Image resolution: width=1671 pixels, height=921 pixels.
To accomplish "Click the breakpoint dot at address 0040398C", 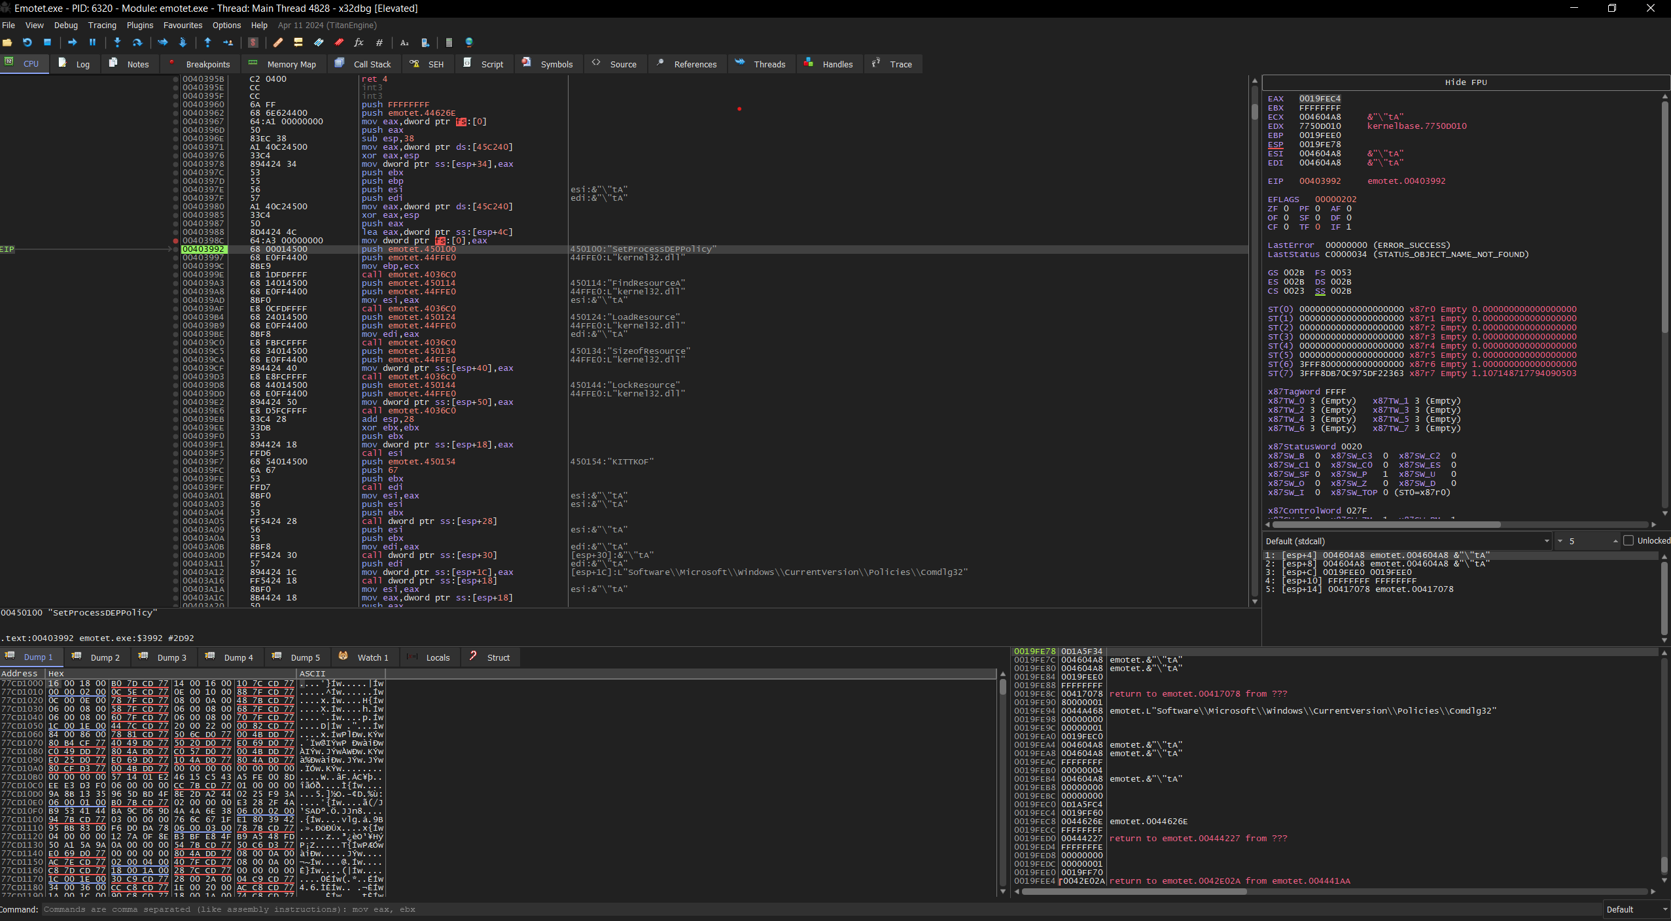I will [175, 241].
